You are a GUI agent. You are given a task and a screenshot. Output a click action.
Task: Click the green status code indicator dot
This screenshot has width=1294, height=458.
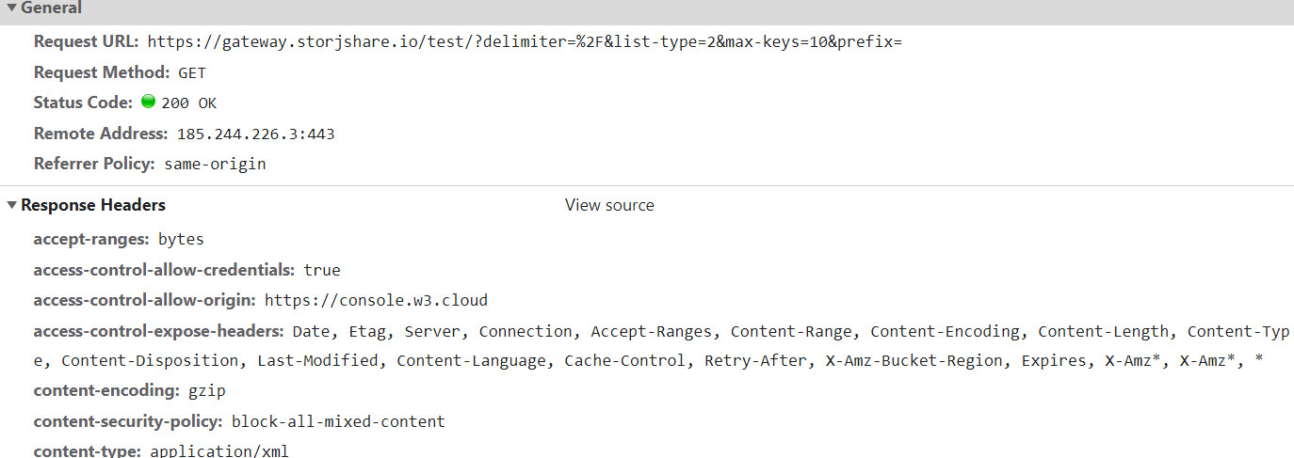point(148,102)
